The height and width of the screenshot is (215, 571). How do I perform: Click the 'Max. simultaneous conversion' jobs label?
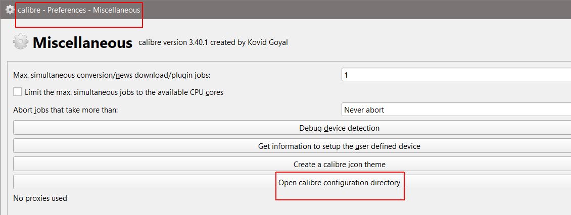[x=111, y=75]
